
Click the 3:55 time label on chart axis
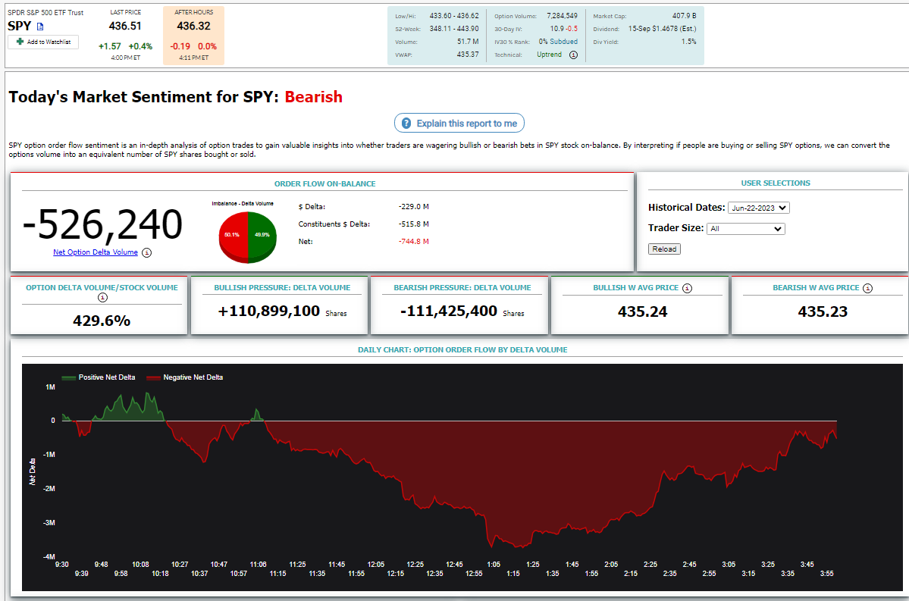coord(826,574)
